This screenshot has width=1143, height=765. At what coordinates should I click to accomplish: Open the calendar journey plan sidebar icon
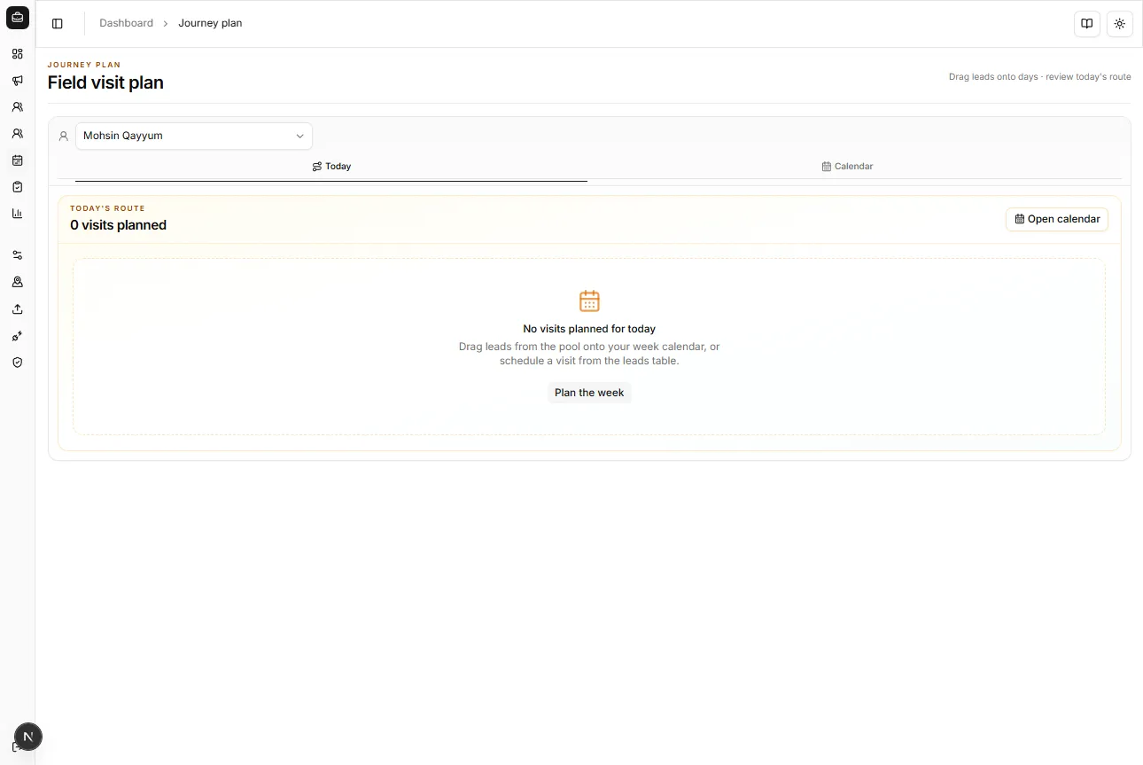pos(17,160)
